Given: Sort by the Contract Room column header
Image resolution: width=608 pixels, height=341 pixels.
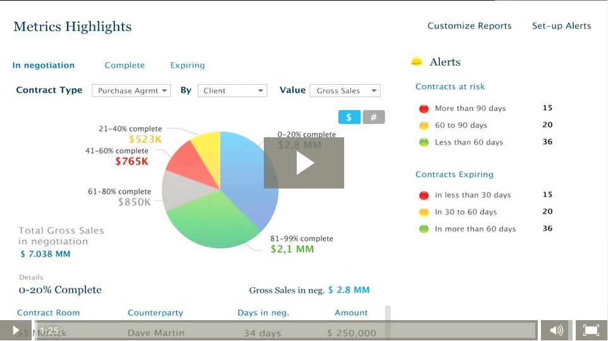Looking at the screenshot, I should [x=49, y=313].
